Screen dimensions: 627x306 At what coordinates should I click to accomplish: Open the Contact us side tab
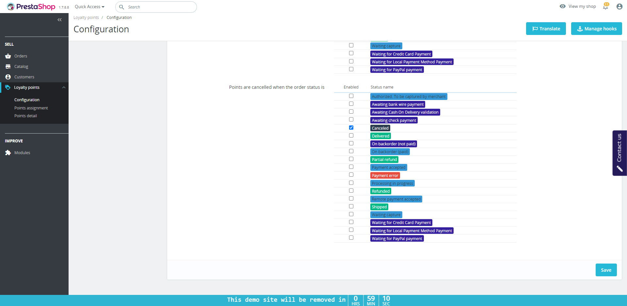(619, 153)
